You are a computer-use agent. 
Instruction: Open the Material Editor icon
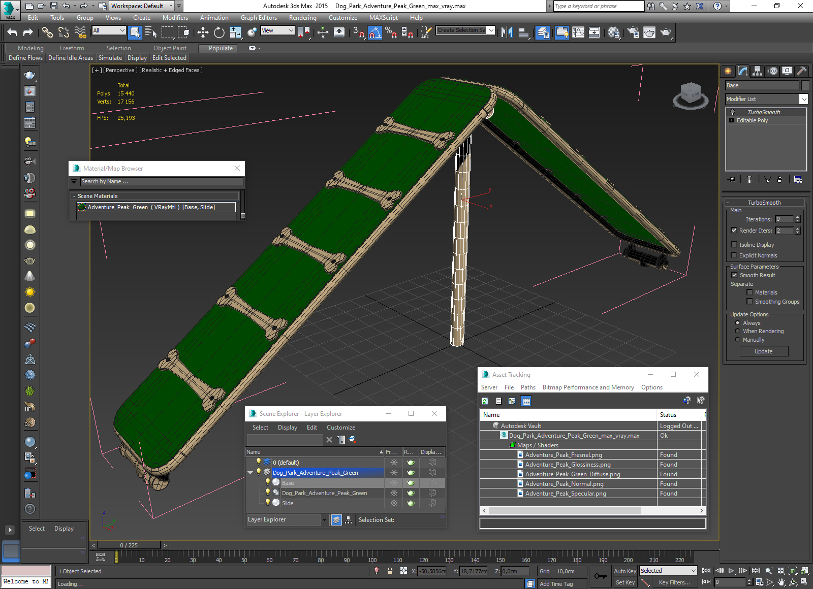point(614,32)
